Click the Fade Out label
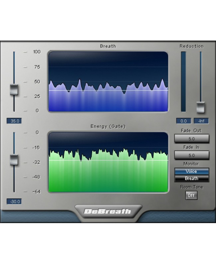This screenshot has width=216, height=264. click(191, 131)
